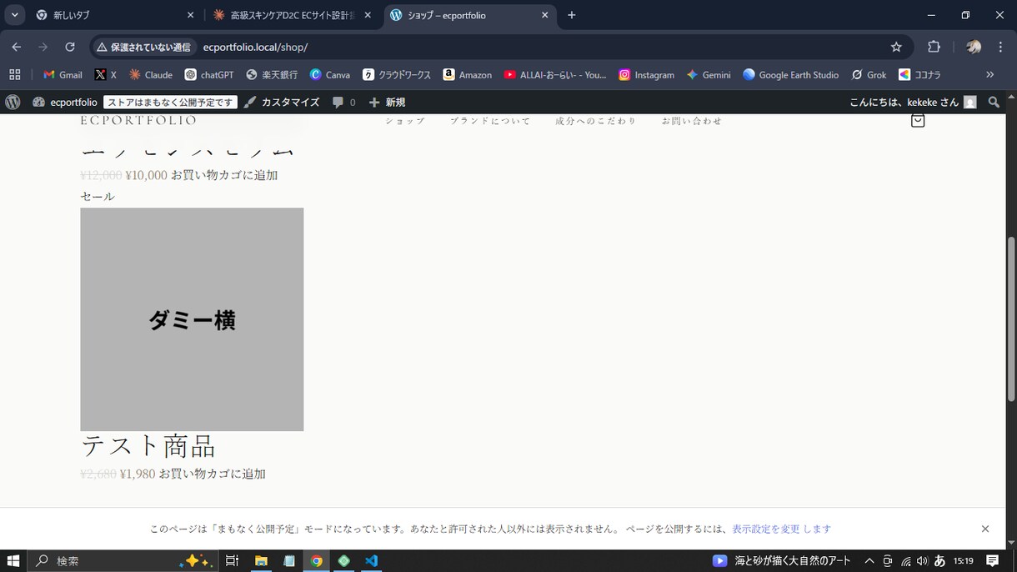The height and width of the screenshot is (572, 1017).
Task: Open the ecportfolio site dashboard menu
Action: tap(65, 102)
